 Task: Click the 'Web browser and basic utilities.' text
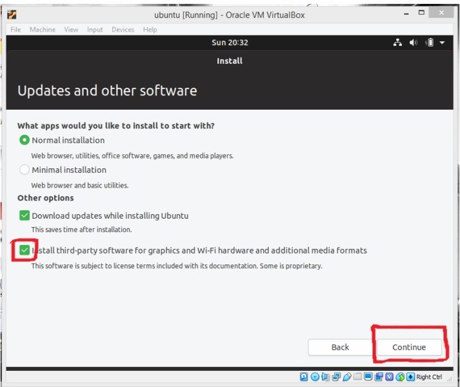80,185
